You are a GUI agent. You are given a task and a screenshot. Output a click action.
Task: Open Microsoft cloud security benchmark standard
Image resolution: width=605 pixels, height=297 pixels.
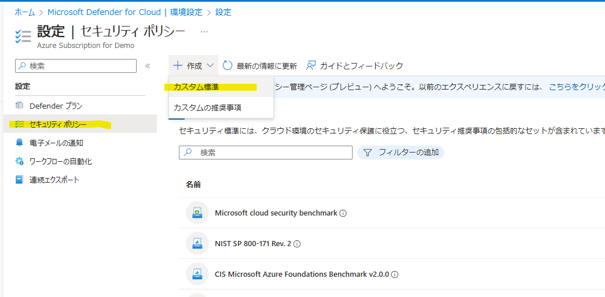(276, 213)
